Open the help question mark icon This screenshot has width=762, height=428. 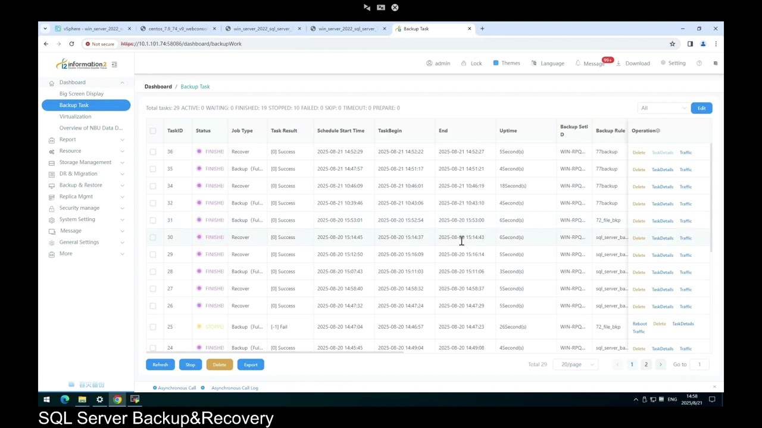[699, 63]
